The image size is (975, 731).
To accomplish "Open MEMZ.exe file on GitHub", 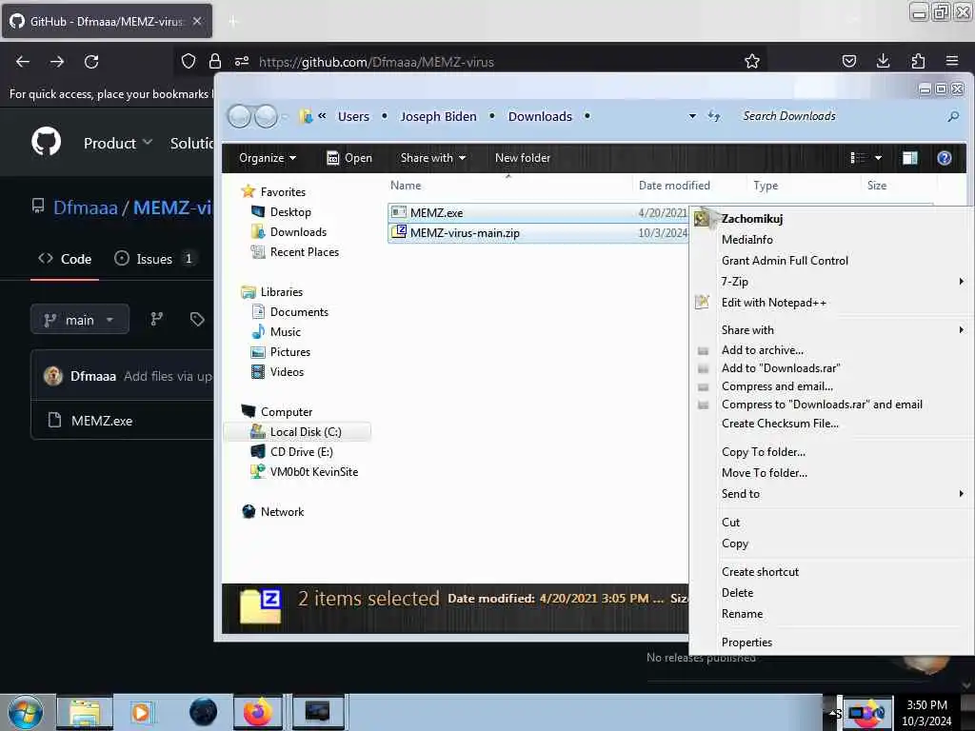I will click(102, 421).
